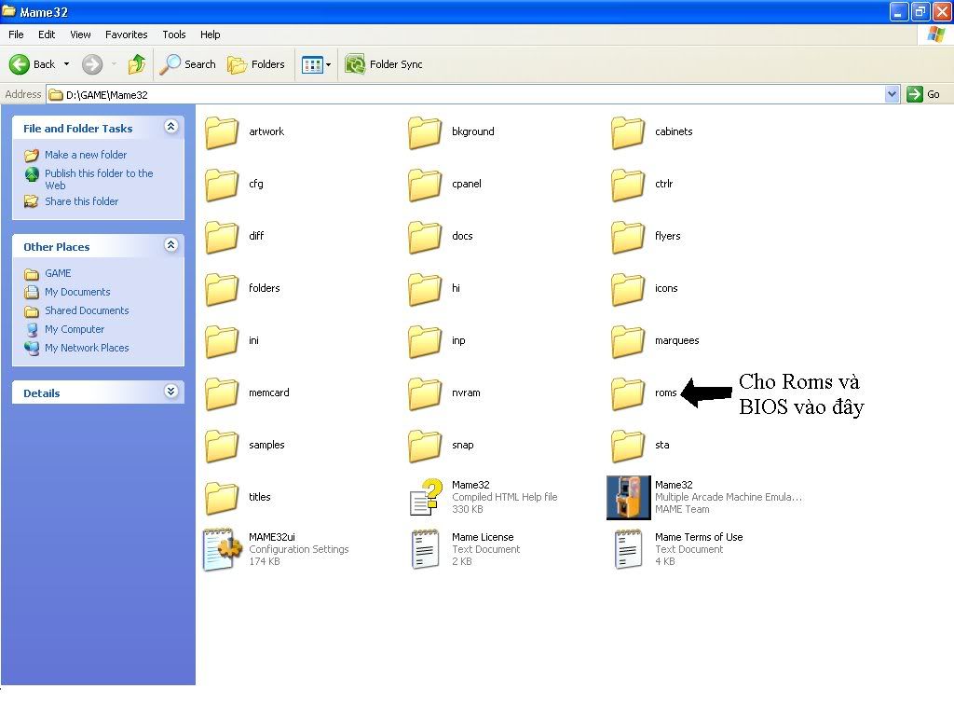Screen dimensions: 954x716
Task: Select the marquees folder icon
Action: click(628, 342)
